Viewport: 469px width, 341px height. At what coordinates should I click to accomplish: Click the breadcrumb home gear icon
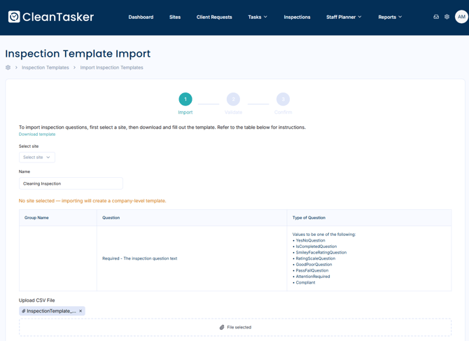point(8,68)
